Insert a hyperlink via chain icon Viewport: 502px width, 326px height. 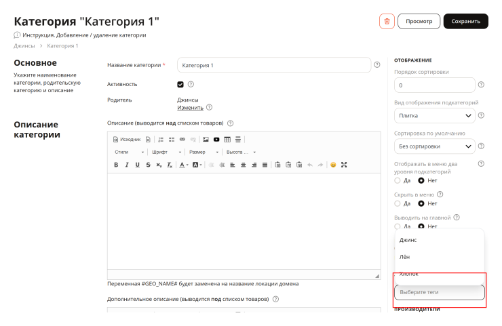tap(182, 140)
